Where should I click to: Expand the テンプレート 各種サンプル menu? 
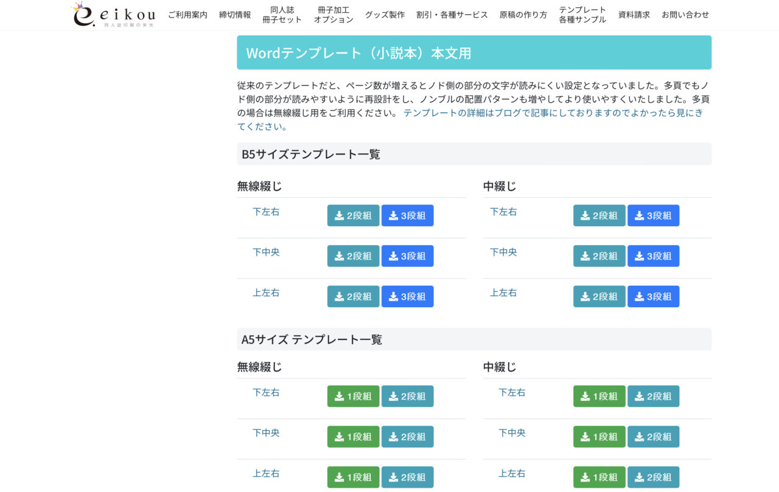582,15
